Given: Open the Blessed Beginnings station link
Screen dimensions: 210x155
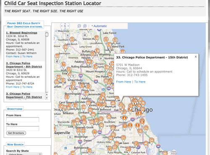Looking at the screenshot, I should click(21, 33).
